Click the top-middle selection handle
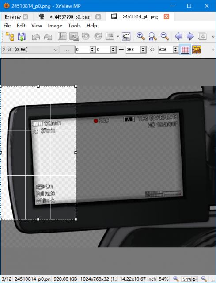Image resolution: width=216 pixels, height=283 pixels. pyautogui.click(x=38, y=86)
